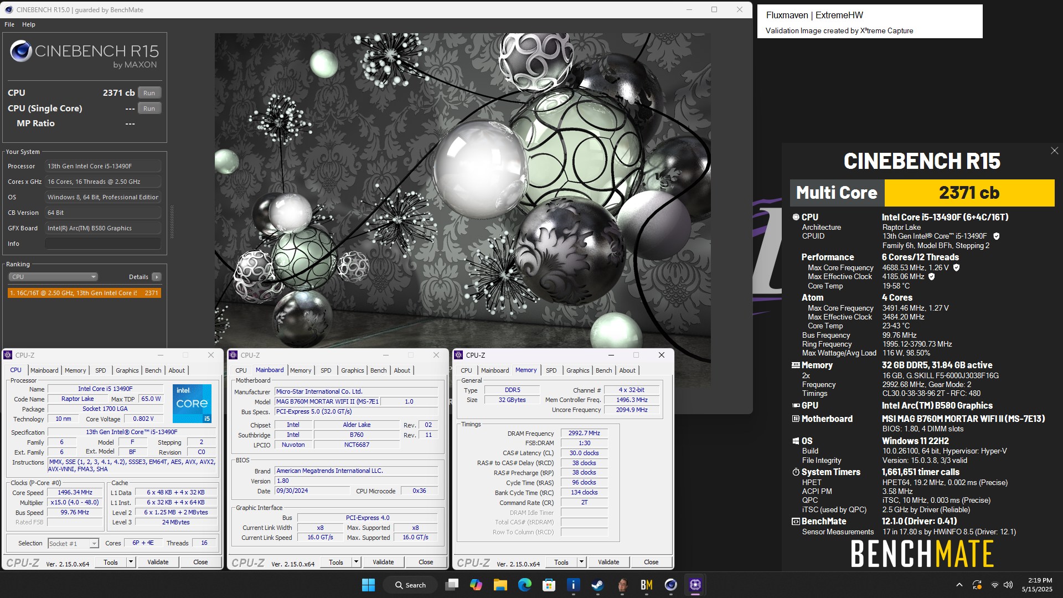Open About tab in first CPU-Z window
Screen dimensions: 1063x598
click(177, 370)
